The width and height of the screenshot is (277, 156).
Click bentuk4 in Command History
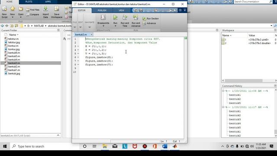click(235, 123)
